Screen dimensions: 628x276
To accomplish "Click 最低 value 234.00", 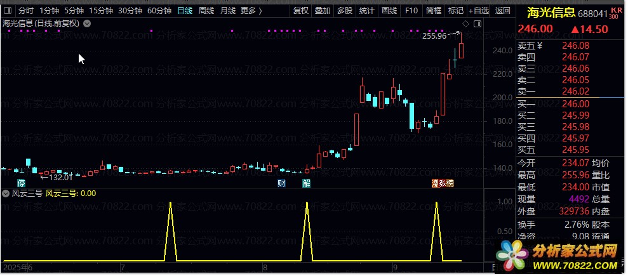I will pyautogui.click(x=575, y=187).
